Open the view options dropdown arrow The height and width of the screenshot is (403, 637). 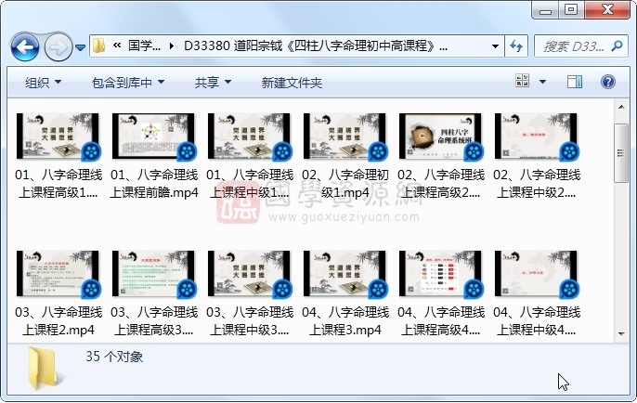tap(542, 82)
